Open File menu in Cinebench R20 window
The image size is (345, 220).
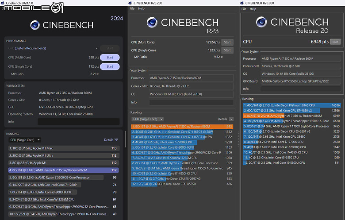coord(244,9)
